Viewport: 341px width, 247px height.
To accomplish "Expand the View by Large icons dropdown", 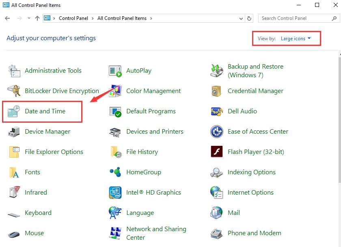I will 296,39.
